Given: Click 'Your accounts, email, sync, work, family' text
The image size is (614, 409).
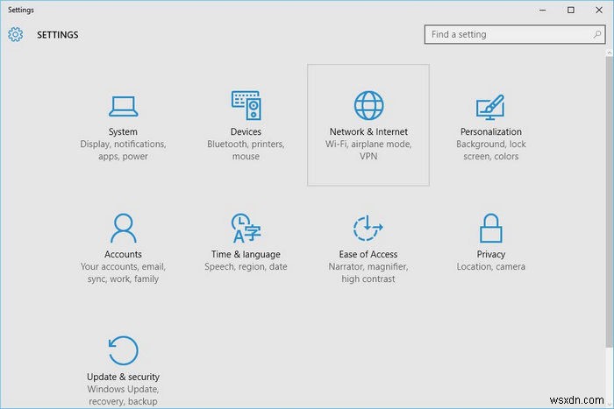Looking at the screenshot, I should click(123, 272).
